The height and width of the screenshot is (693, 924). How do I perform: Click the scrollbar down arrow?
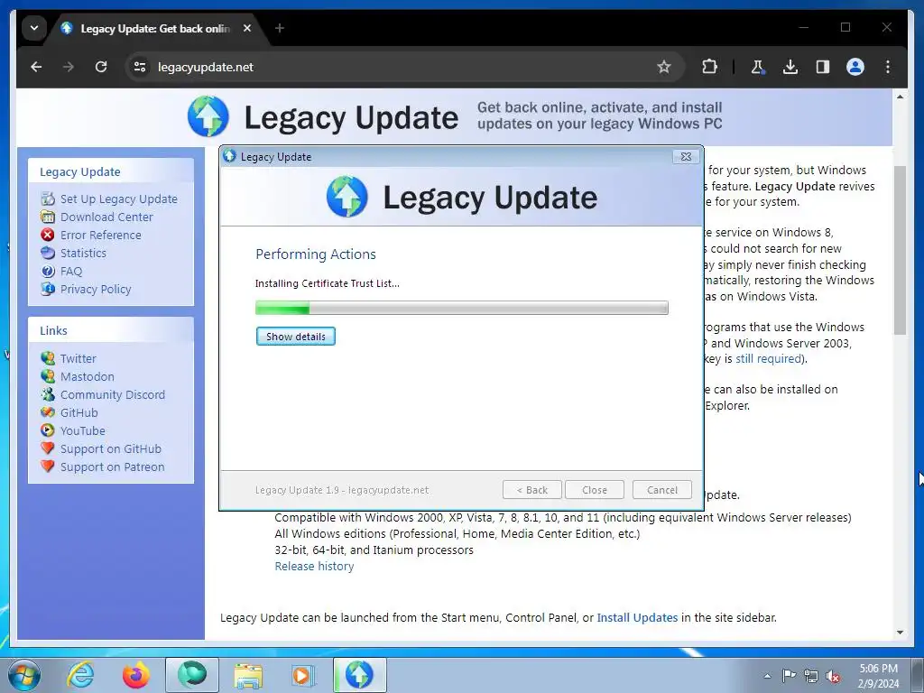pos(900,633)
